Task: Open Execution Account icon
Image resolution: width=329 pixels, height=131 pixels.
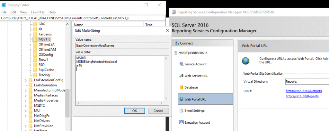Action: point(181,122)
